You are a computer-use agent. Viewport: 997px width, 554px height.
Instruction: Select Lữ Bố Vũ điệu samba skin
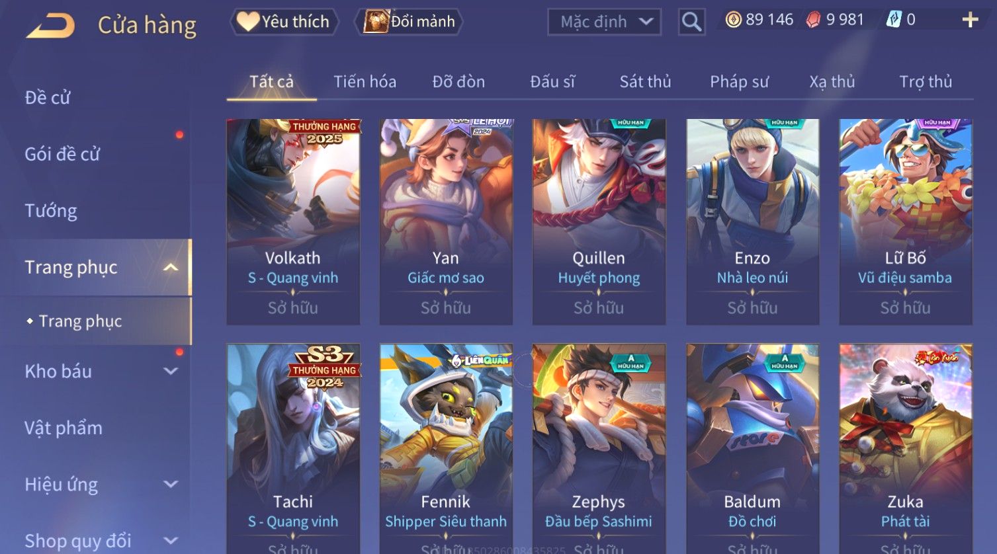tap(905, 221)
